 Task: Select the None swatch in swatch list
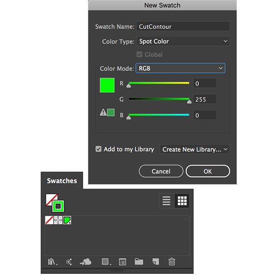tap(49, 220)
